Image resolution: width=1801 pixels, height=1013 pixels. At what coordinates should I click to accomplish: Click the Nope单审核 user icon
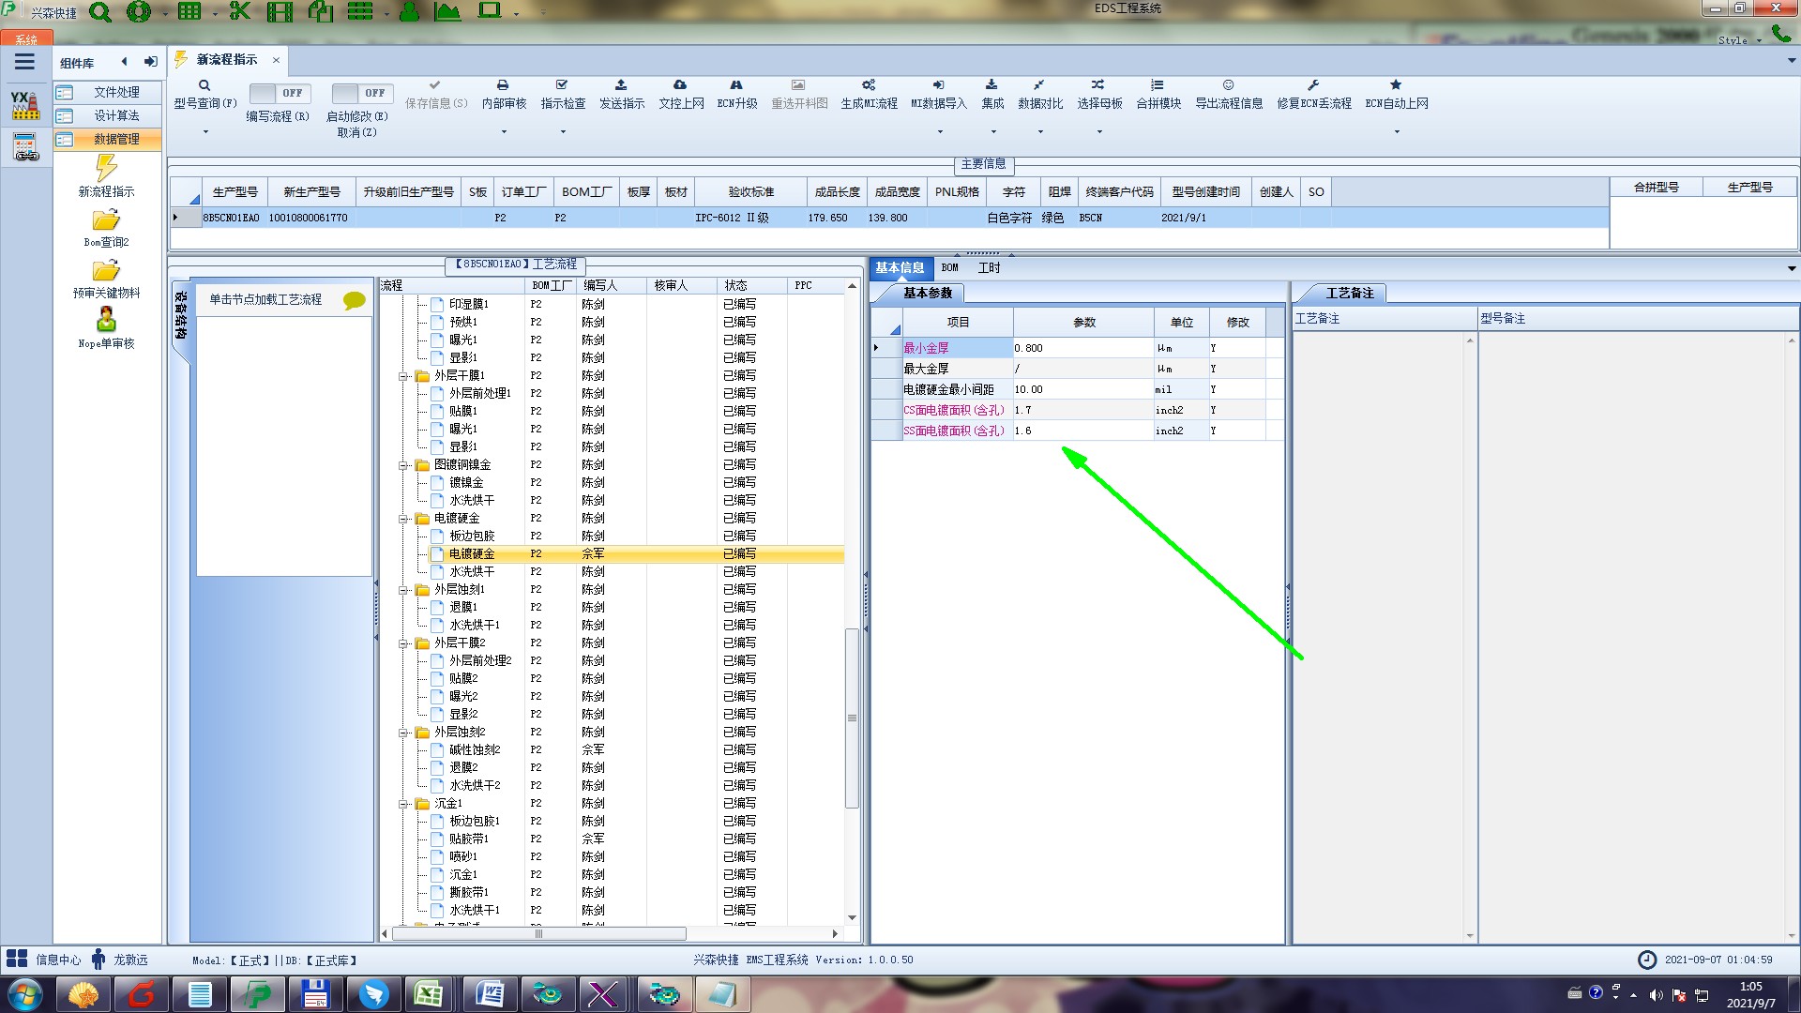(x=106, y=320)
